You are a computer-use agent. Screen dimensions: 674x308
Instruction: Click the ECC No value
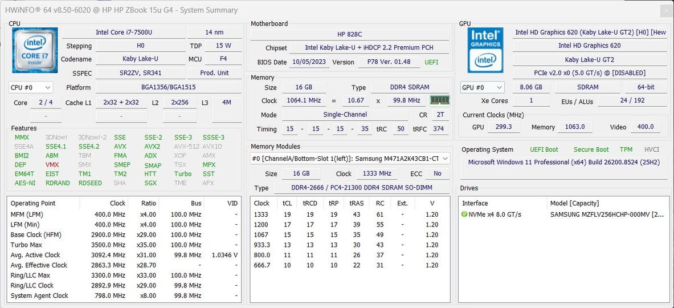coord(438,174)
